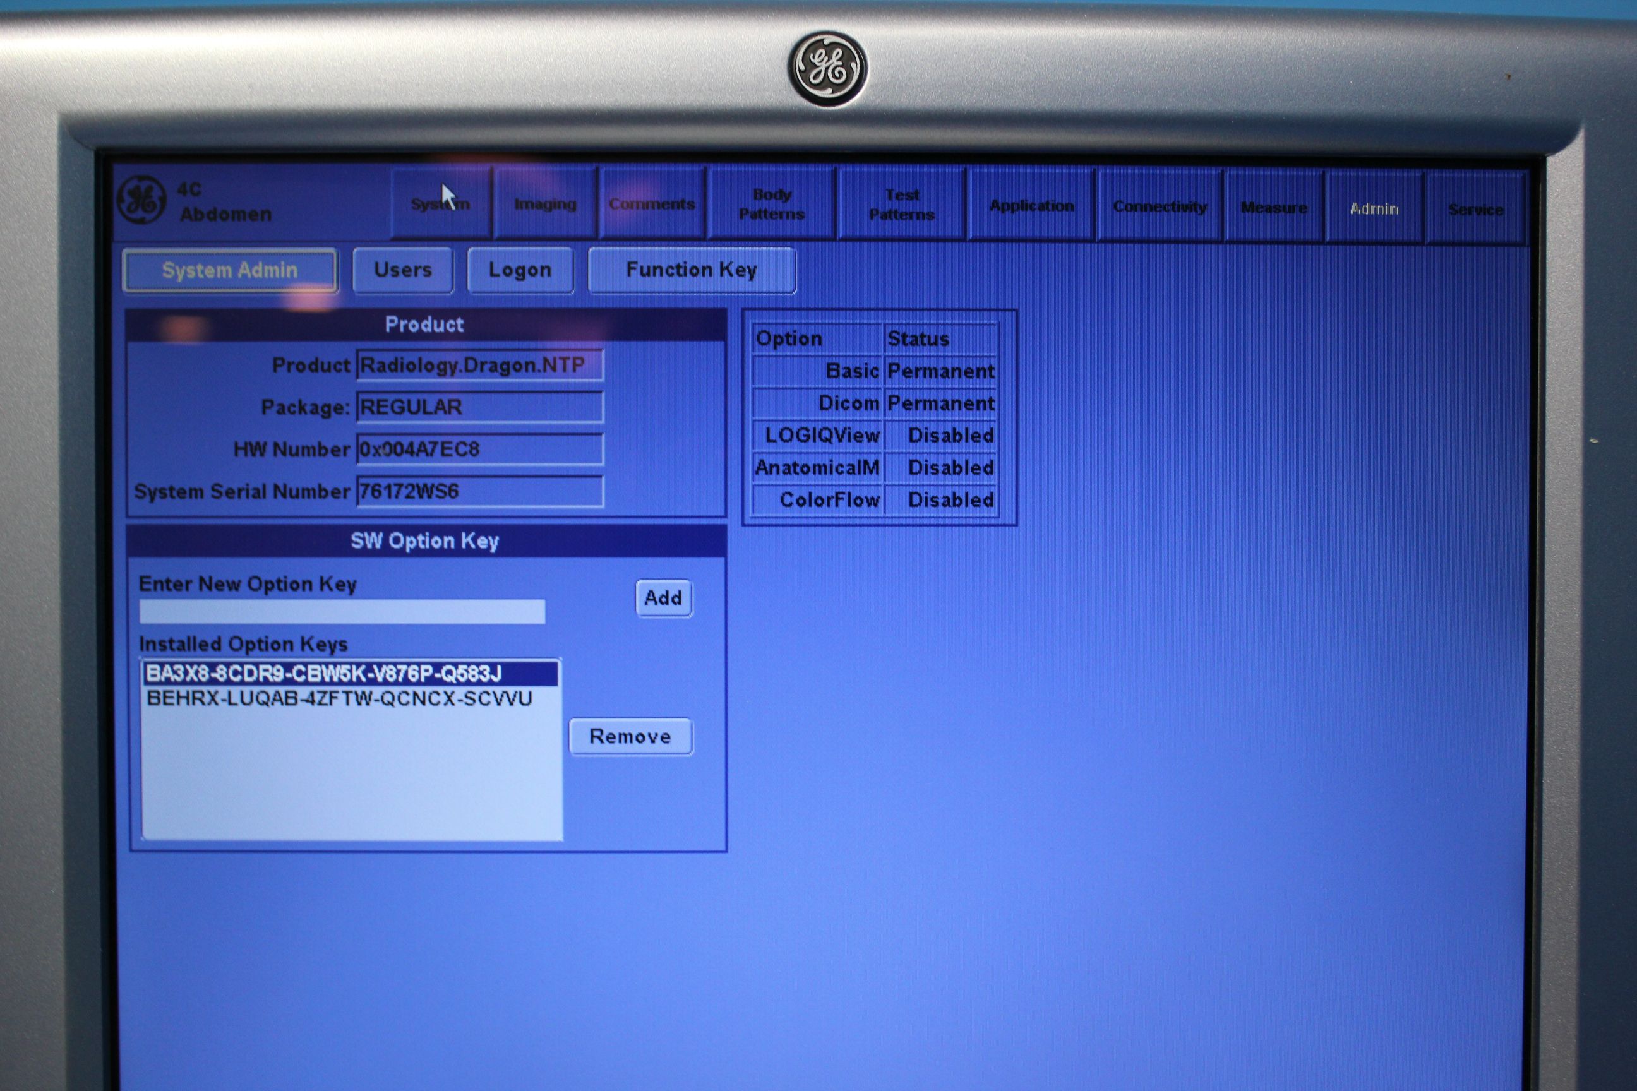This screenshot has height=1091, width=1637.
Task: Select option key BEHRX-LUQAB-4ZFTW-QCNCX-SCVVU
Action: click(350, 698)
